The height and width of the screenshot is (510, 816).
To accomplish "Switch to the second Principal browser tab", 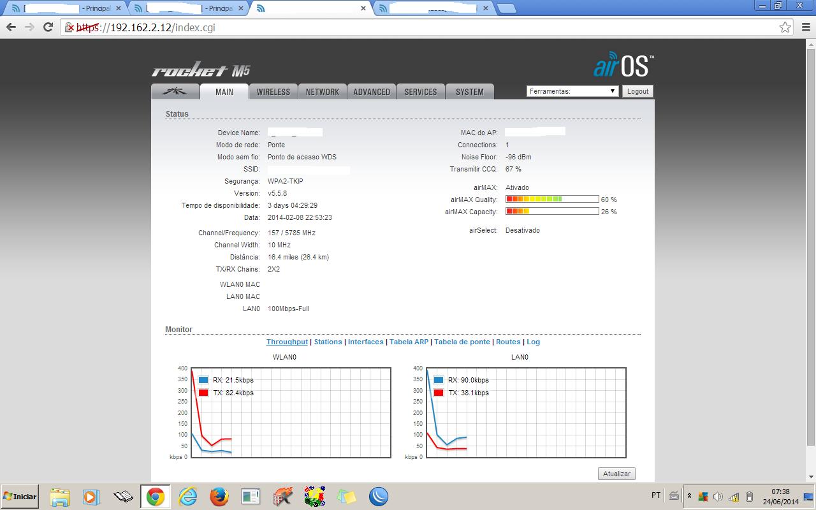I will pyautogui.click(x=189, y=9).
